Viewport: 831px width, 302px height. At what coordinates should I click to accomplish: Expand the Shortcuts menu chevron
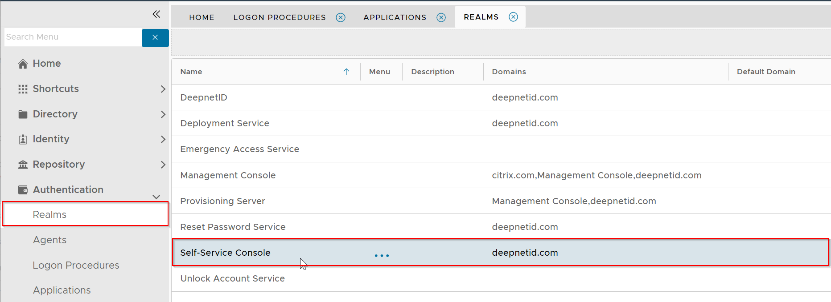163,89
